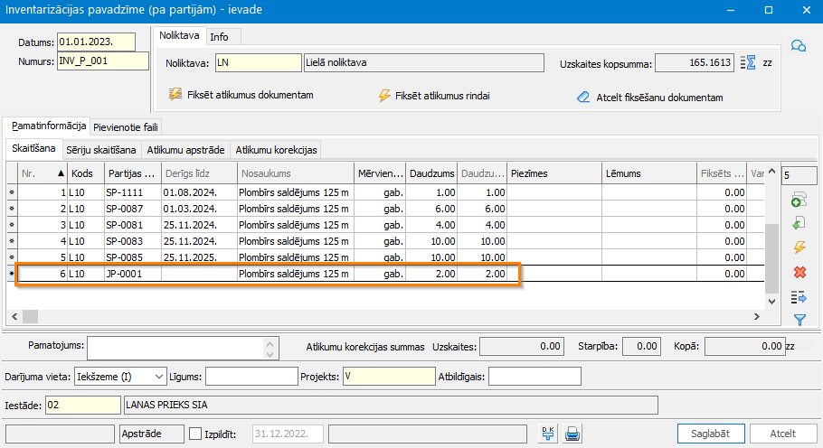This screenshot has width=823, height=448.
Task: Click the list export arrow icon
Action: [799, 297]
